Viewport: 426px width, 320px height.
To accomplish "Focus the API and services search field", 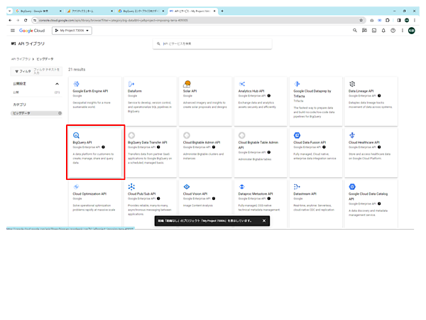I will point(212,43).
